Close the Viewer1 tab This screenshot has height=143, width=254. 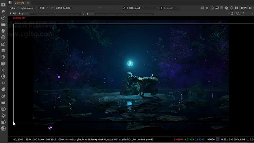pyautogui.click(x=28, y=3)
